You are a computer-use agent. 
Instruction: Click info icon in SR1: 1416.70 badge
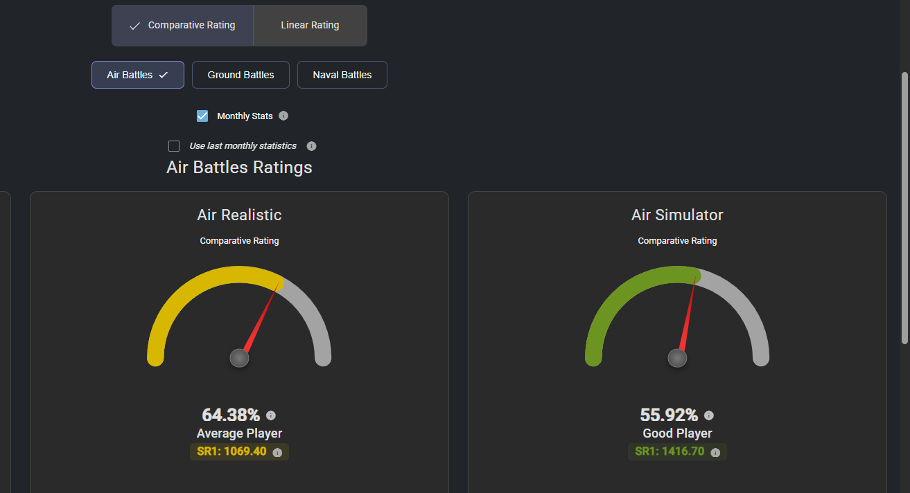[715, 452]
